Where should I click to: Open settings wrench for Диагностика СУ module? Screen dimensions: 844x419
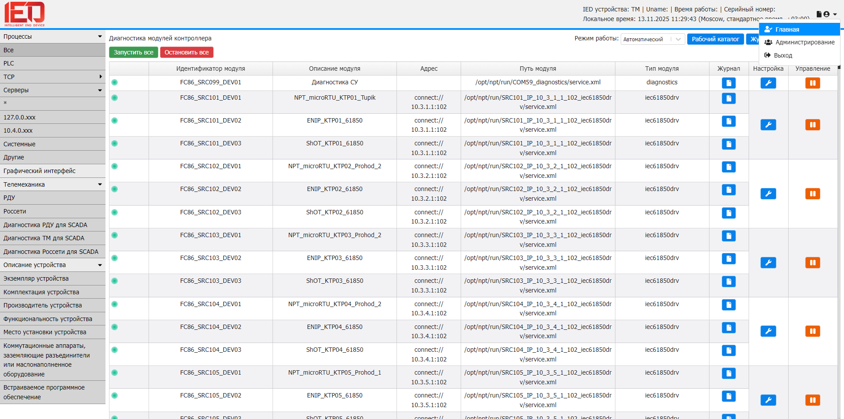[768, 83]
